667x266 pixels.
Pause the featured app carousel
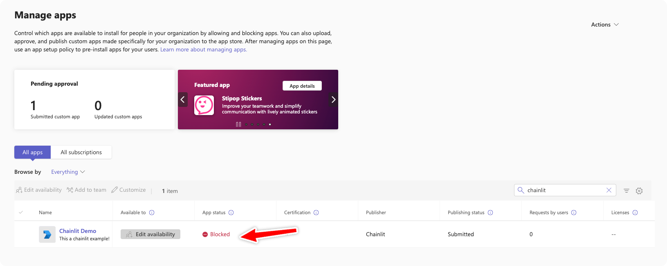[238, 124]
